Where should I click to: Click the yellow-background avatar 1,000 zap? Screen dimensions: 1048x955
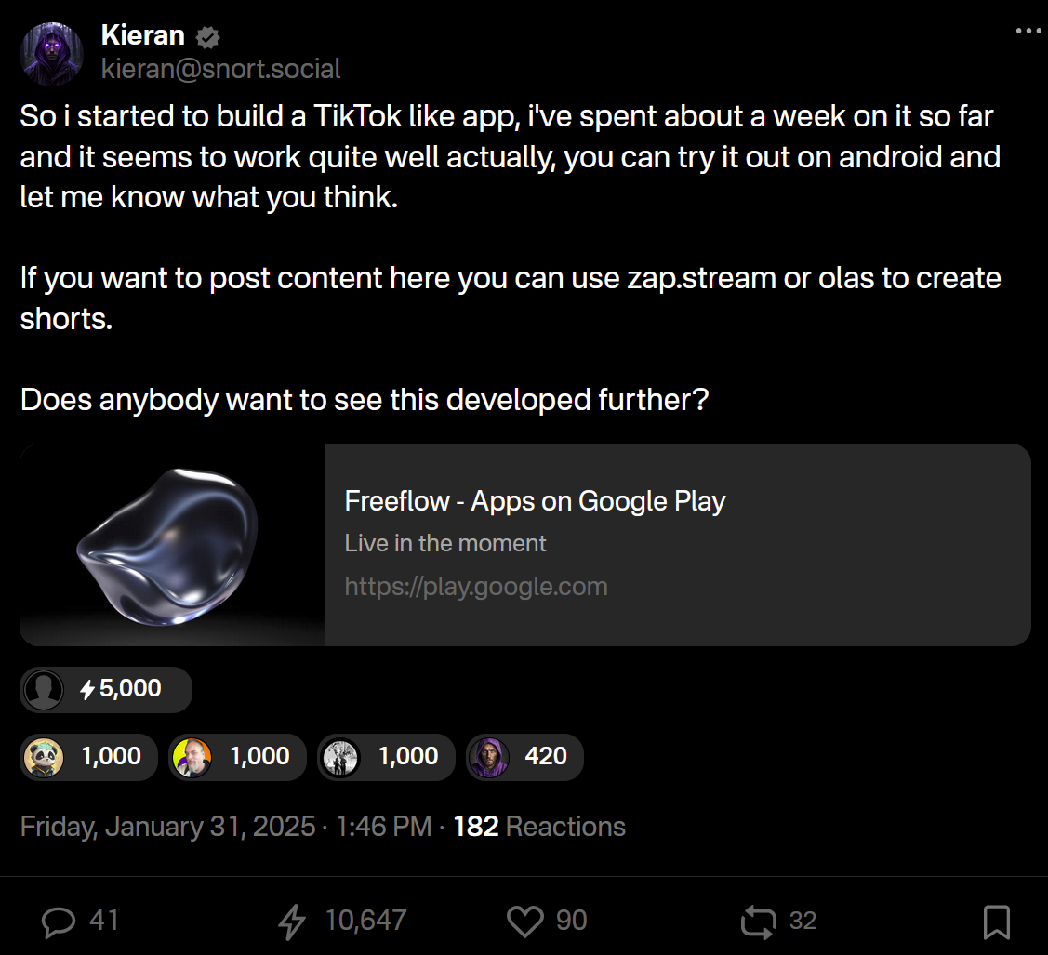[x=238, y=757]
